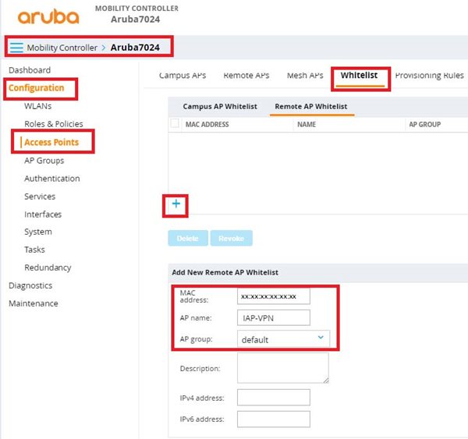Click Mobility Controller breadcrumb link
Image resolution: width=468 pixels, height=439 pixels.
pyautogui.click(x=62, y=48)
